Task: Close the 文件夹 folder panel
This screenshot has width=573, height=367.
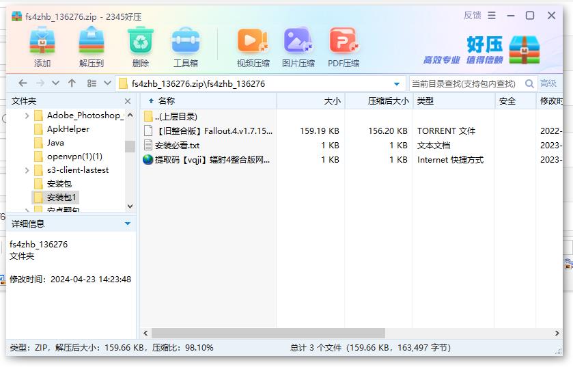Action: tap(128, 101)
